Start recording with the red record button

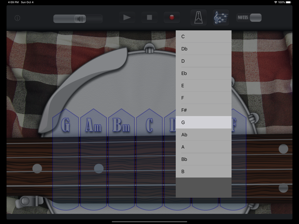pos(172,18)
